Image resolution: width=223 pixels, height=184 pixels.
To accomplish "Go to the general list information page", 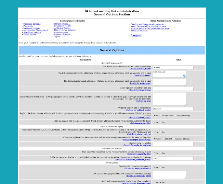I will point(149,26).
